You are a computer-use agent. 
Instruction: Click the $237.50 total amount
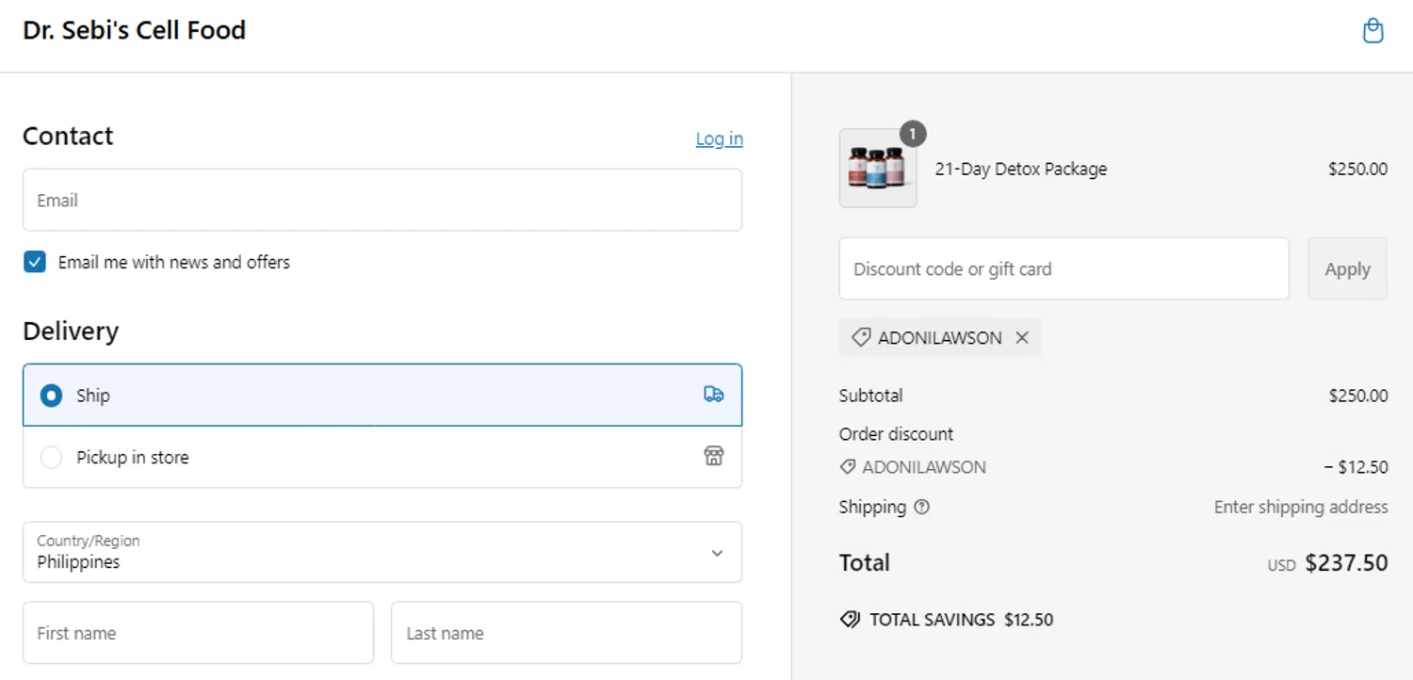pos(1346,563)
